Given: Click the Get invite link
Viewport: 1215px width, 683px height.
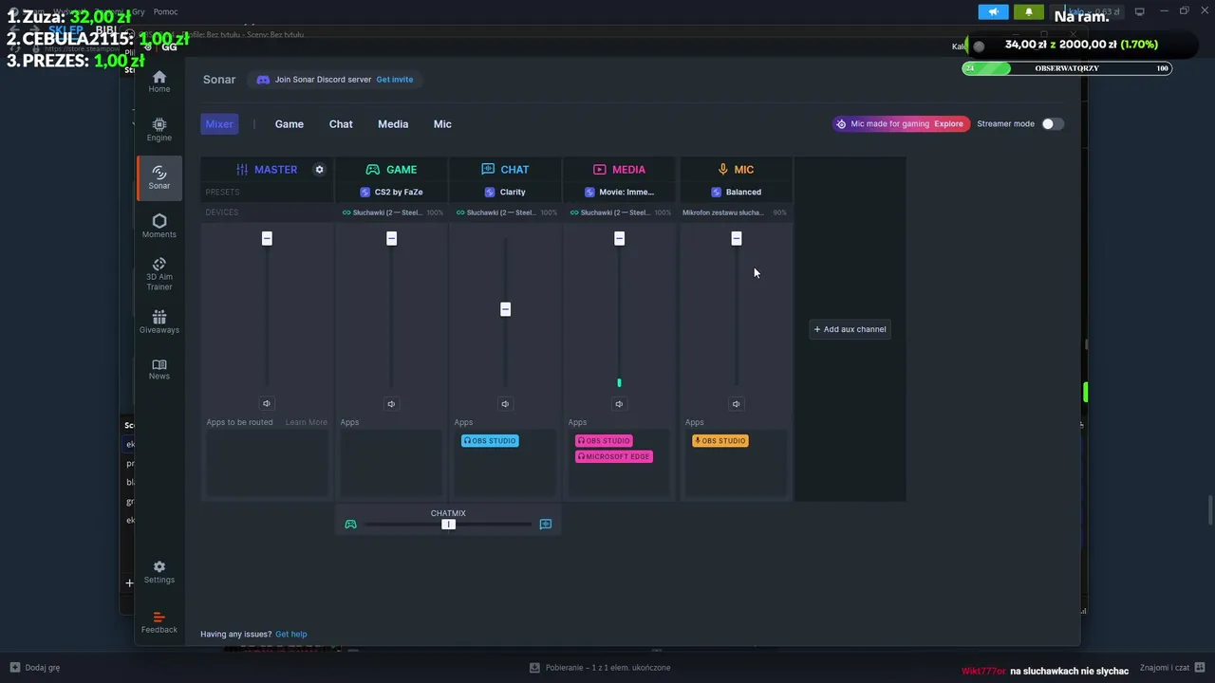Looking at the screenshot, I should click(395, 80).
